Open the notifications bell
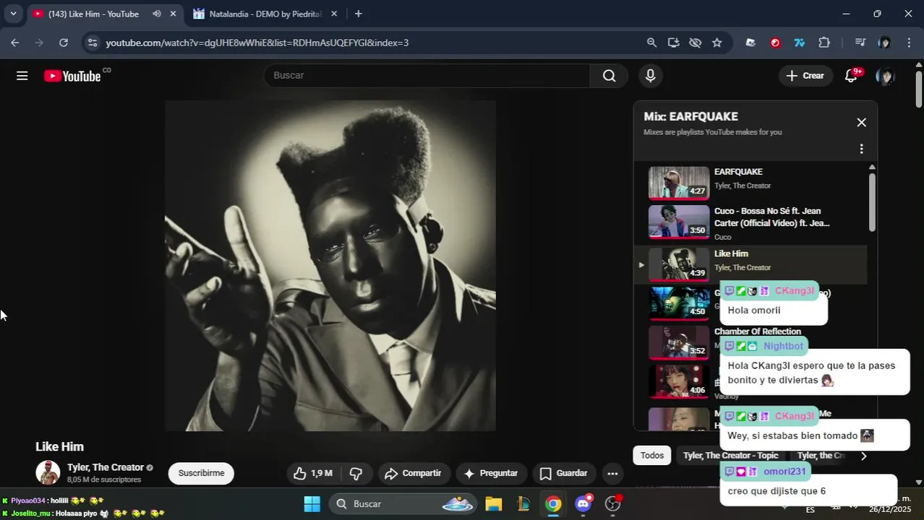Image resolution: width=924 pixels, height=520 pixels. (852, 76)
